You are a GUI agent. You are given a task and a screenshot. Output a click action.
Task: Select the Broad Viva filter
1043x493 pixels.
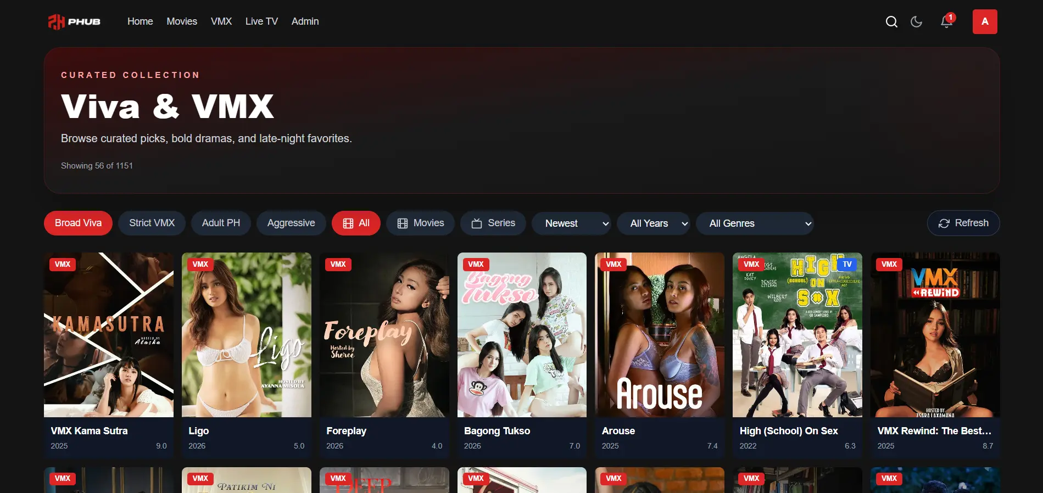coord(78,223)
